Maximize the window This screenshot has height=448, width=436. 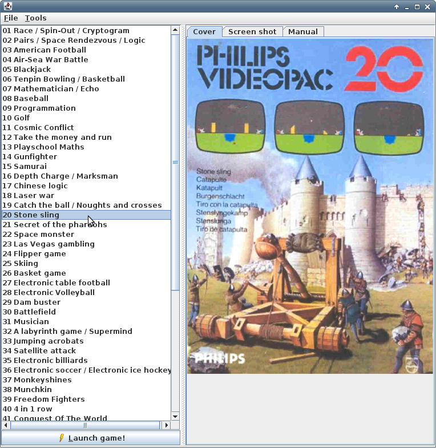point(417,7)
